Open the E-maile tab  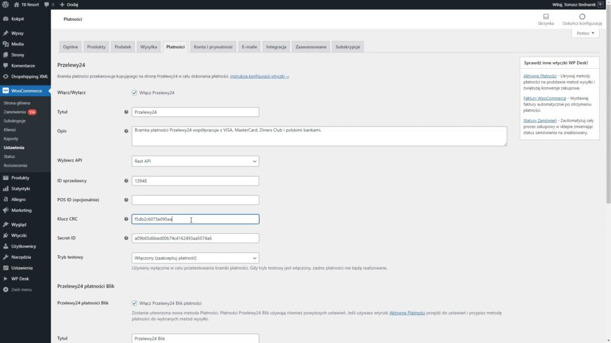coord(249,47)
